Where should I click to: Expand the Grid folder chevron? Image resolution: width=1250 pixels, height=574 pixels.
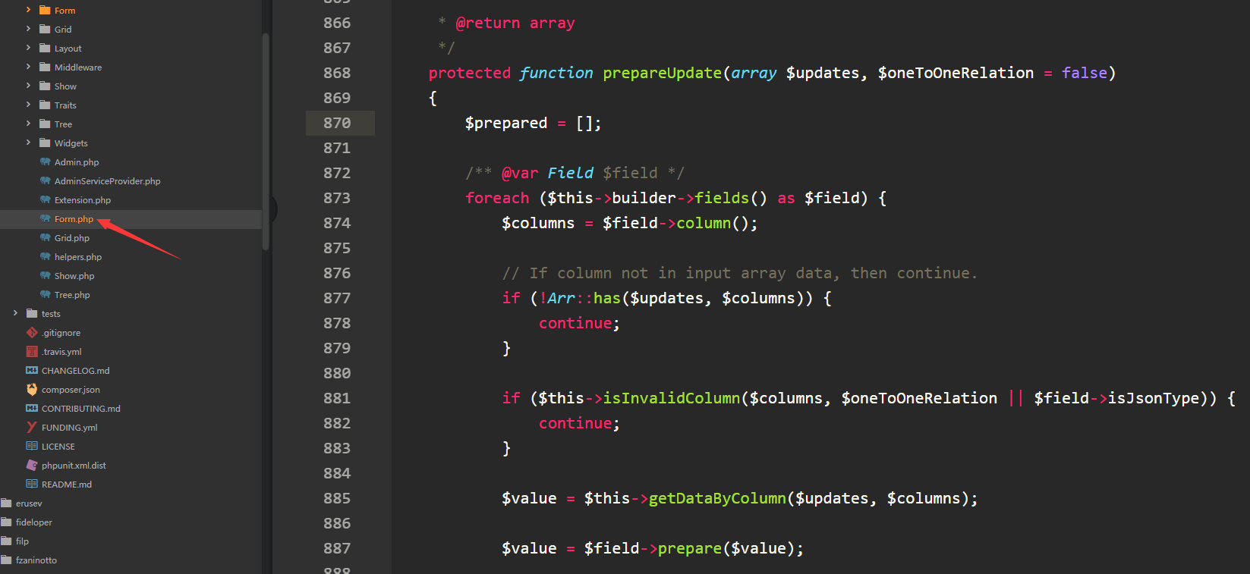(x=28, y=29)
